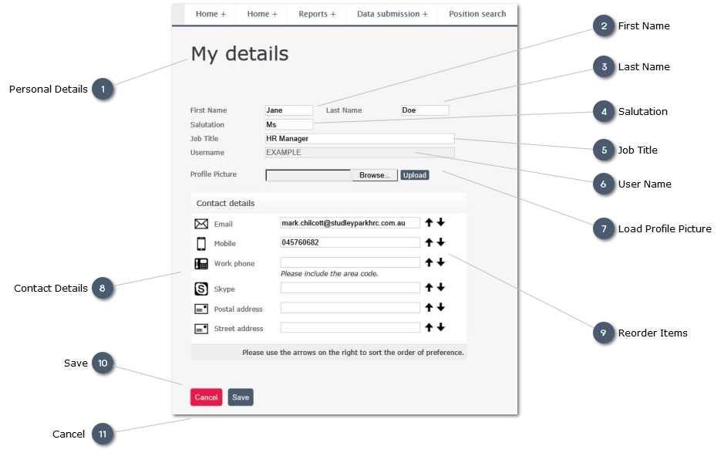Expand the Data submission menu

click(x=391, y=13)
